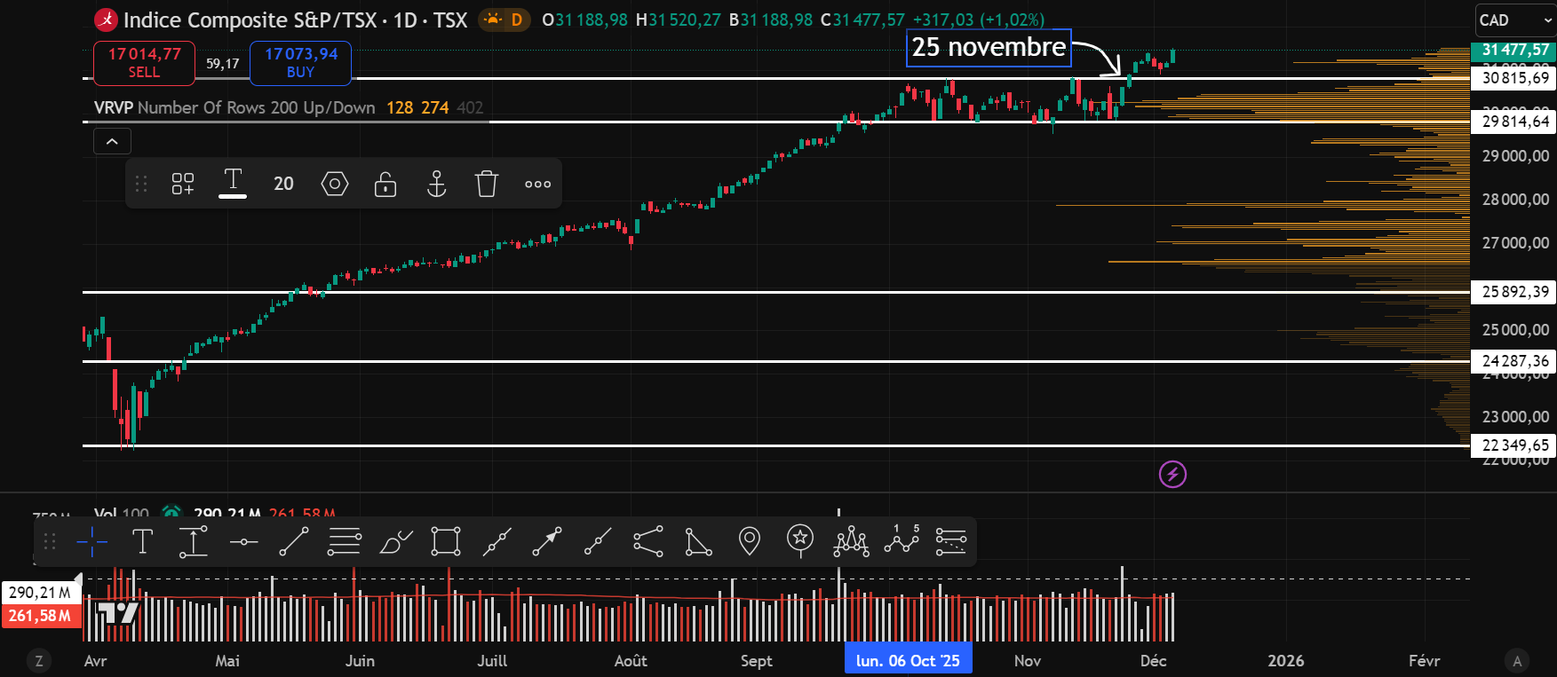This screenshot has width=1557, height=677.
Task: Delete the selected drawing with trash icon
Action: 487,184
